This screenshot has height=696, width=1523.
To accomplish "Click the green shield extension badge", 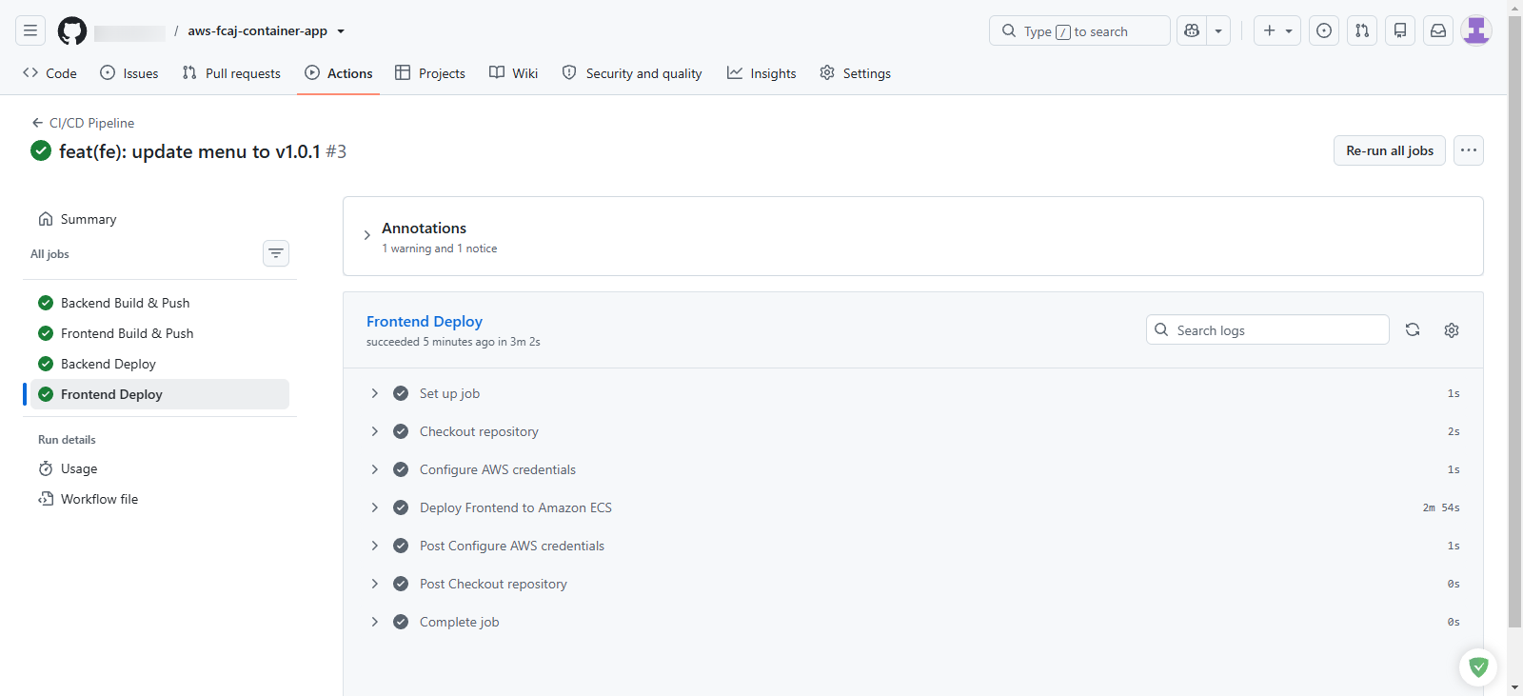I will [x=1478, y=667].
